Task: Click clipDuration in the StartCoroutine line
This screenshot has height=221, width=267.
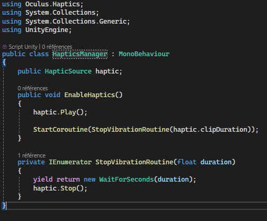Action: tap(224, 130)
